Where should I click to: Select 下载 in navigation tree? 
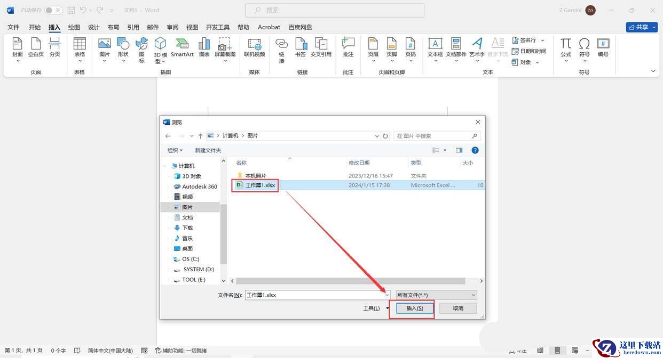pyautogui.click(x=187, y=227)
